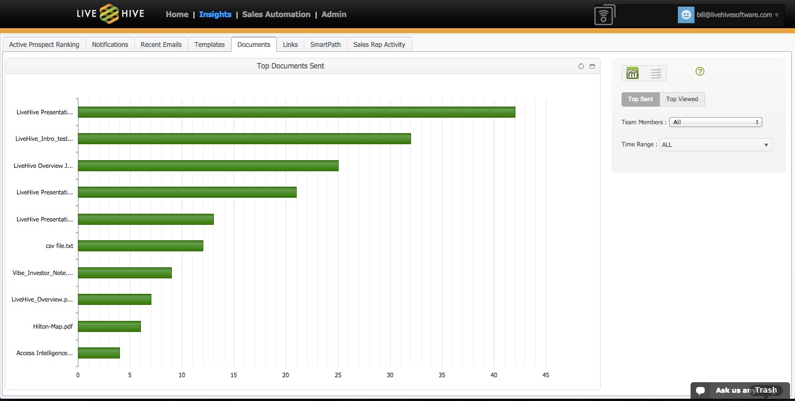
Task: Switch to Active Prospect Ranking tab
Action: tap(44, 45)
